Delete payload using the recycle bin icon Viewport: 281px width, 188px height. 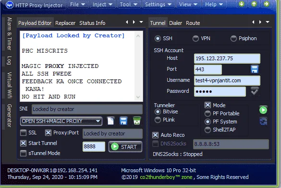click(137, 121)
